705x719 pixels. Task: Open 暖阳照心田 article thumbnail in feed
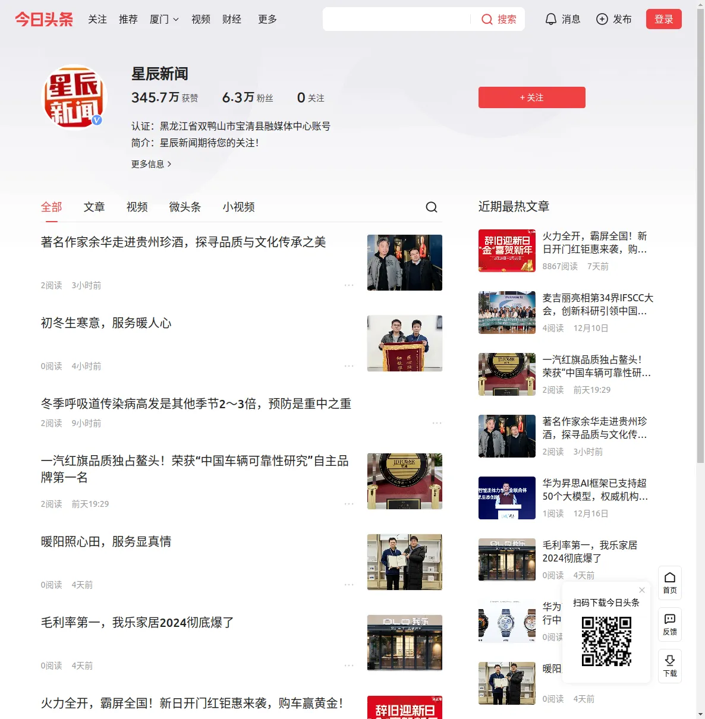tap(405, 562)
